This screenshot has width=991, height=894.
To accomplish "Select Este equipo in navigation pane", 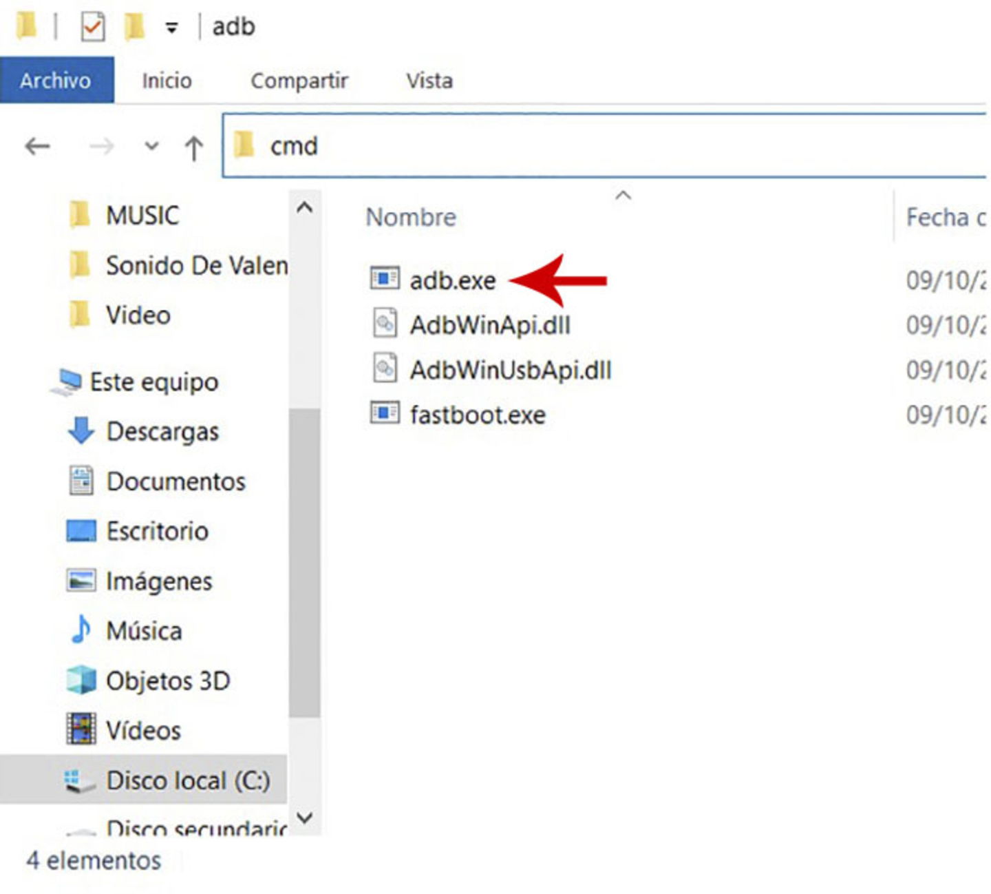I will (154, 382).
